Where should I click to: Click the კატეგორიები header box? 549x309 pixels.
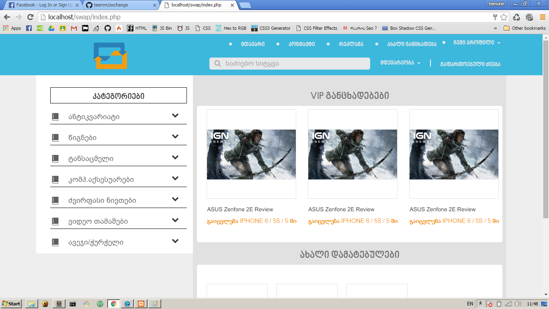pos(119,96)
